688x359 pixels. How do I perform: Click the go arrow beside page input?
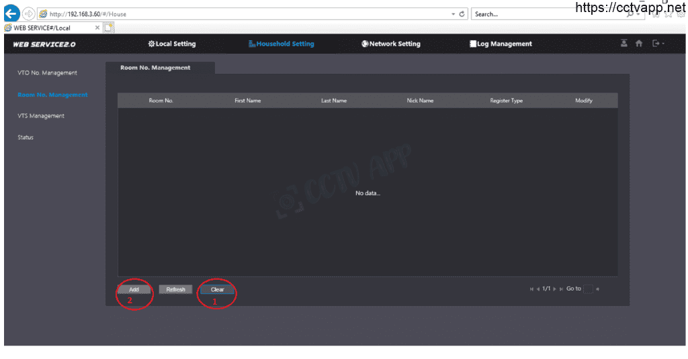[x=597, y=289]
